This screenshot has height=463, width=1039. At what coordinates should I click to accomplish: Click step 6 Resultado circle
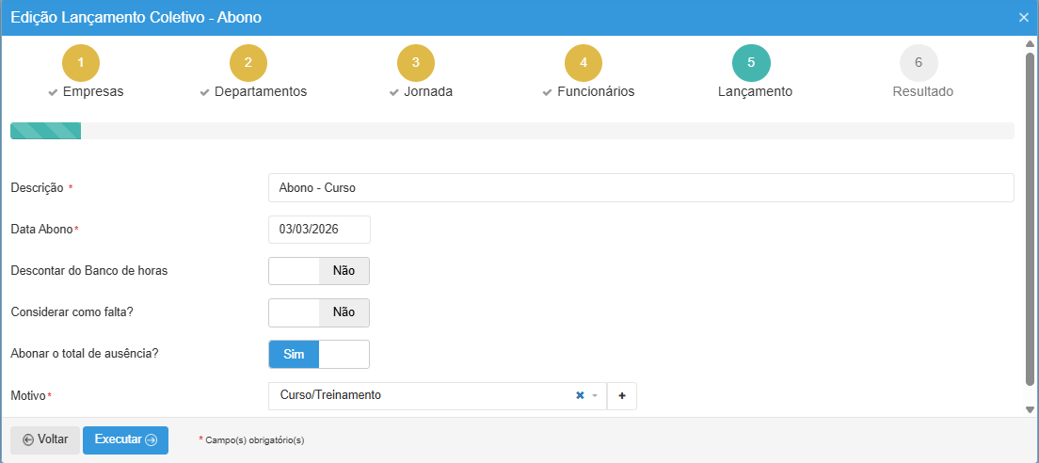coord(919,63)
